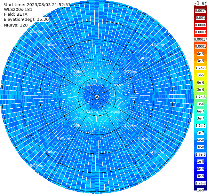Image resolution: width=207 pixels, height=194 pixels.
Task: Select the 1.7e-6 colorbar label
Action: [201, 97]
